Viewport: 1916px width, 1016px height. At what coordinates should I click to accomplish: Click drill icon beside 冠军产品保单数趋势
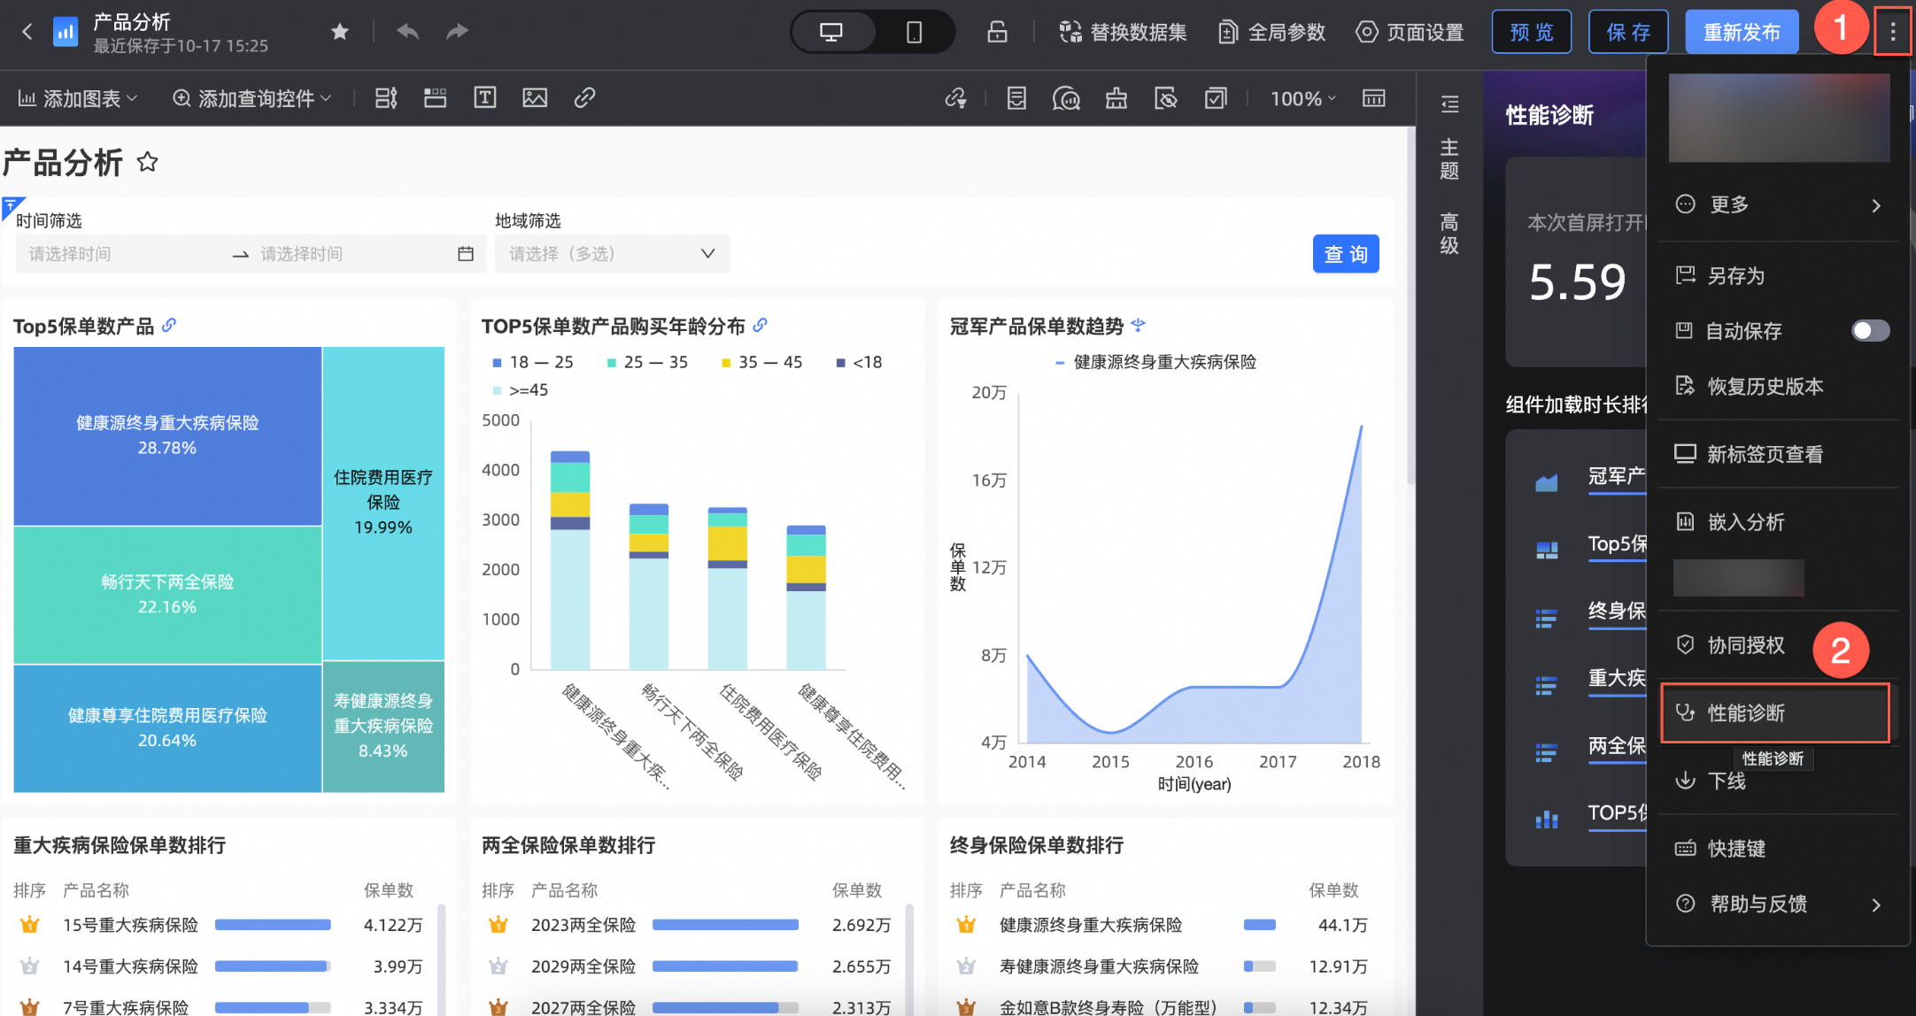pyautogui.click(x=1139, y=325)
